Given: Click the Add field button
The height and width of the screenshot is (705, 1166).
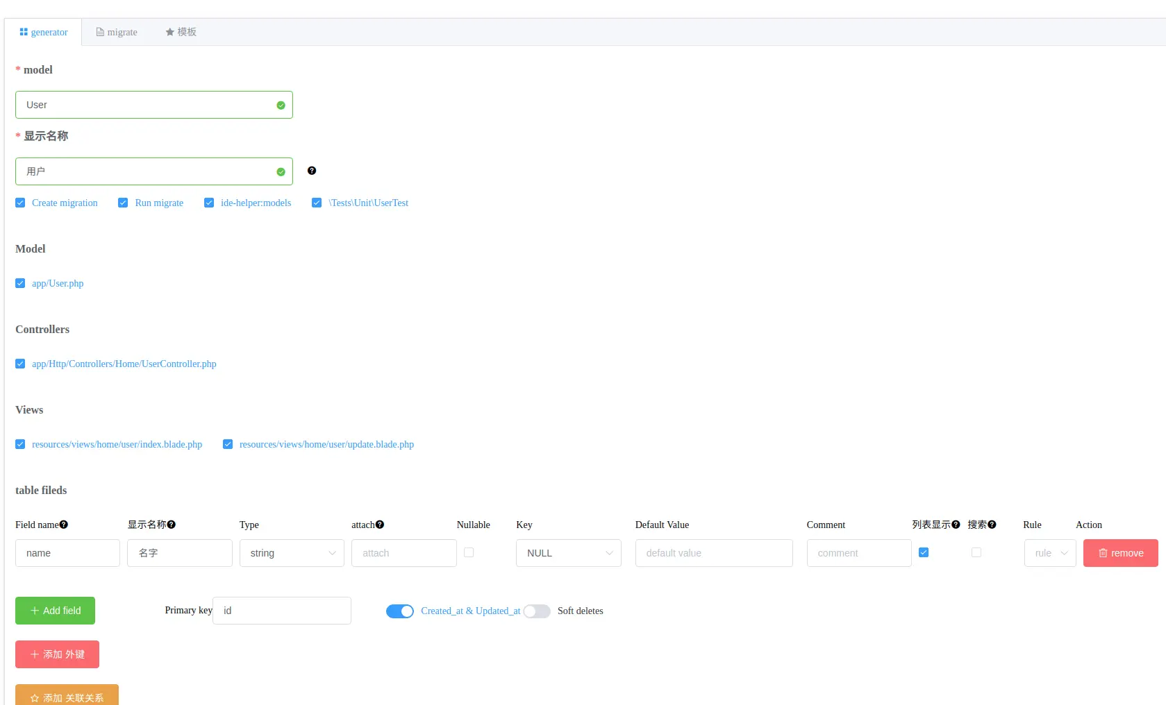Looking at the screenshot, I should point(55,611).
